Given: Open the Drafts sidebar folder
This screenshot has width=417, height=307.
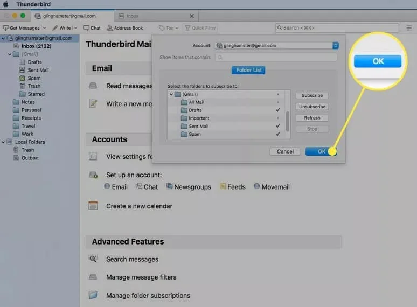Looking at the screenshot, I should (34, 62).
